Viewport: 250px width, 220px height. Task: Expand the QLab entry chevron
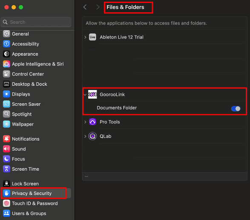coord(85,136)
